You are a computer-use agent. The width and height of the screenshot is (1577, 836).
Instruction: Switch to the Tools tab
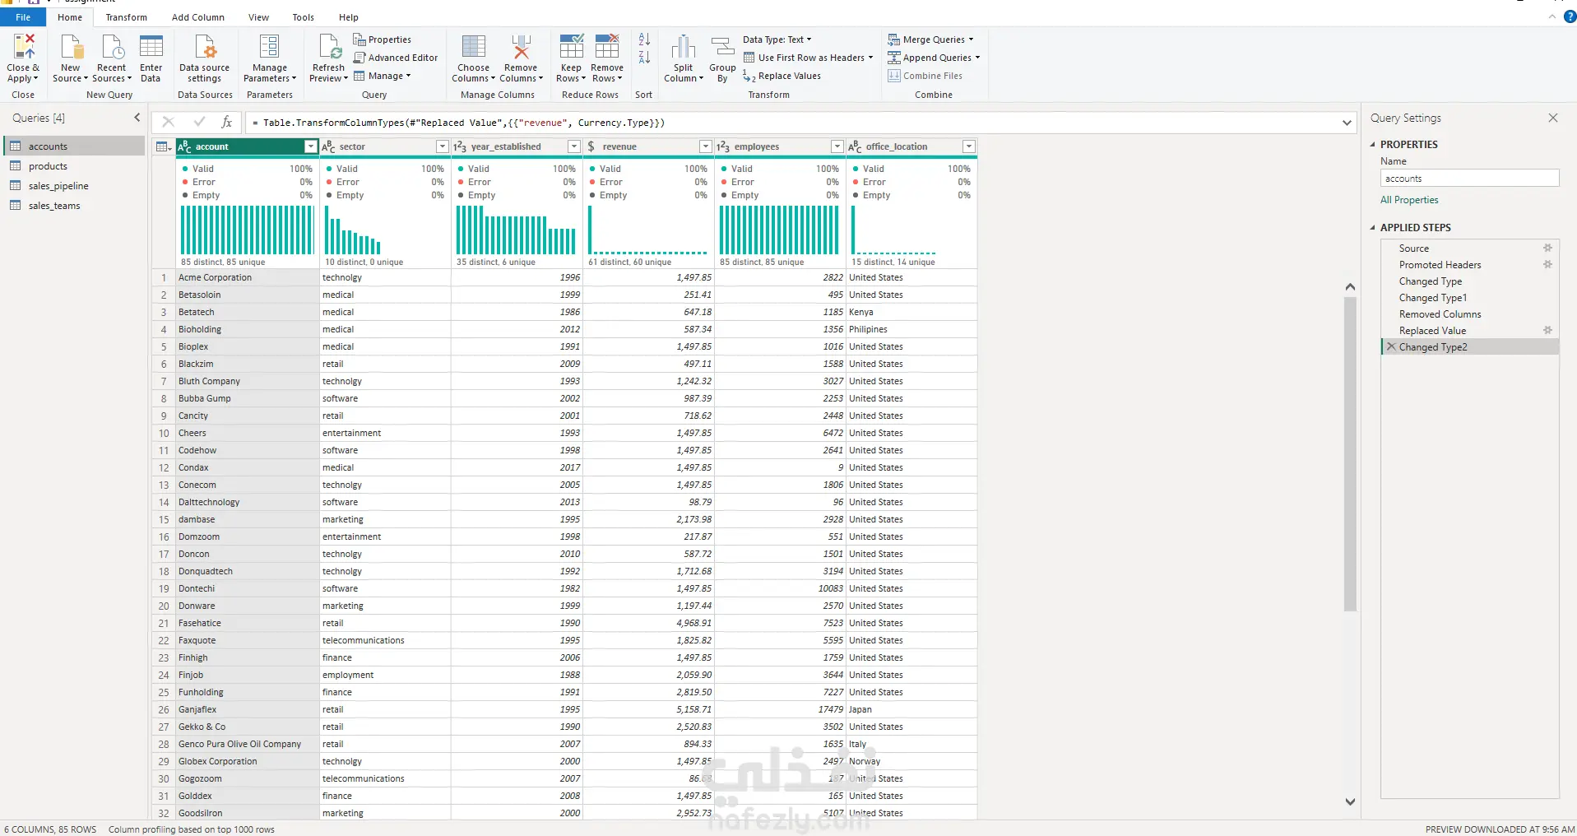click(x=303, y=17)
